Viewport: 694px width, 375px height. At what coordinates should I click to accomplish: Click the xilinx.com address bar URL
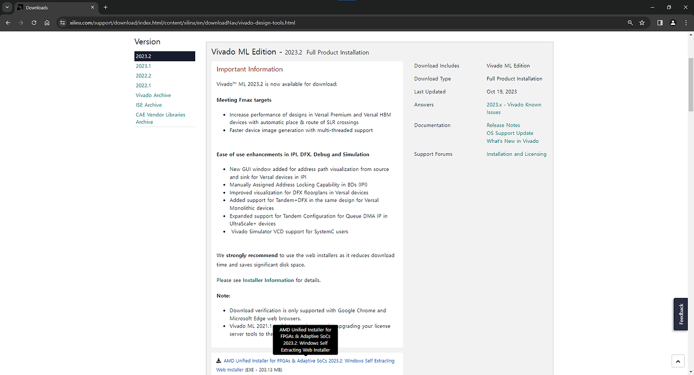[182, 23]
